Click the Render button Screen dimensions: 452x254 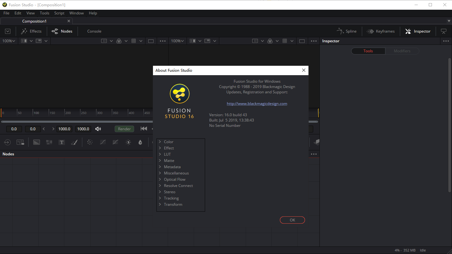(124, 129)
